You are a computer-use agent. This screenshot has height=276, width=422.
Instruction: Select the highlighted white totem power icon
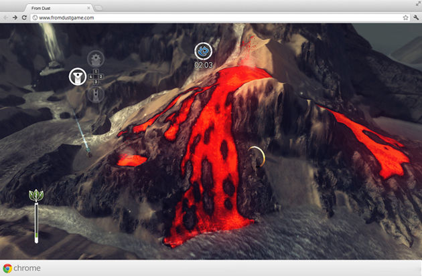coord(78,76)
